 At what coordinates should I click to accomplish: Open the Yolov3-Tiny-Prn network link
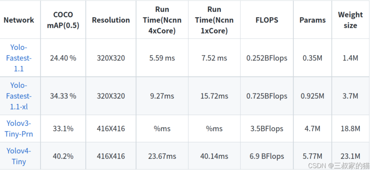click(x=19, y=129)
